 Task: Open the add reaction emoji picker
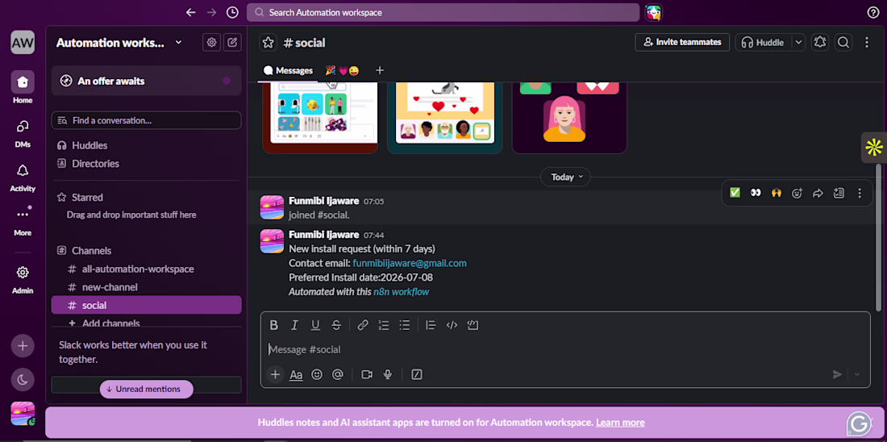pos(797,193)
